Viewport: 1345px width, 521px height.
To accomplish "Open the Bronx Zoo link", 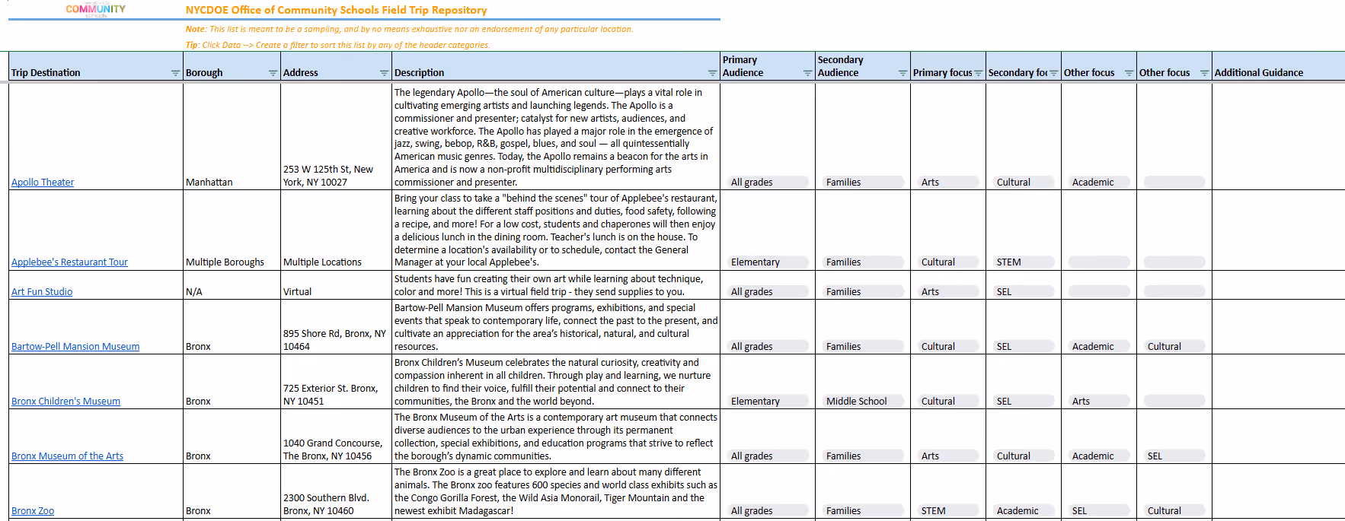I will click(33, 511).
